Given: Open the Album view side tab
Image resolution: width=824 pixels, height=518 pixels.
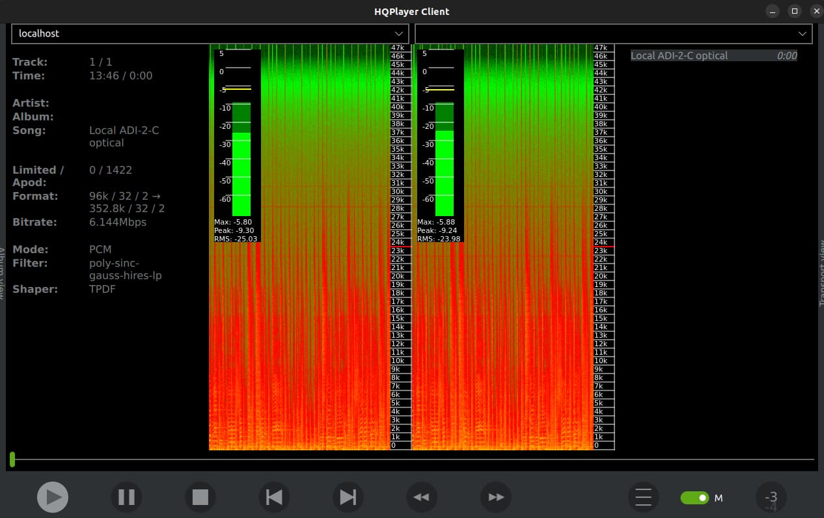Looking at the screenshot, I should pos(3,273).
